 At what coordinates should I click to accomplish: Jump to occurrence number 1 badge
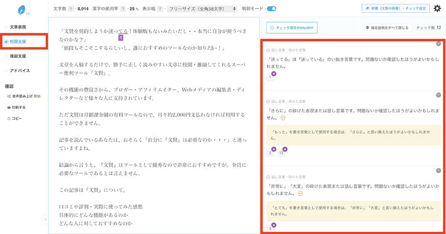pos(270,77)
